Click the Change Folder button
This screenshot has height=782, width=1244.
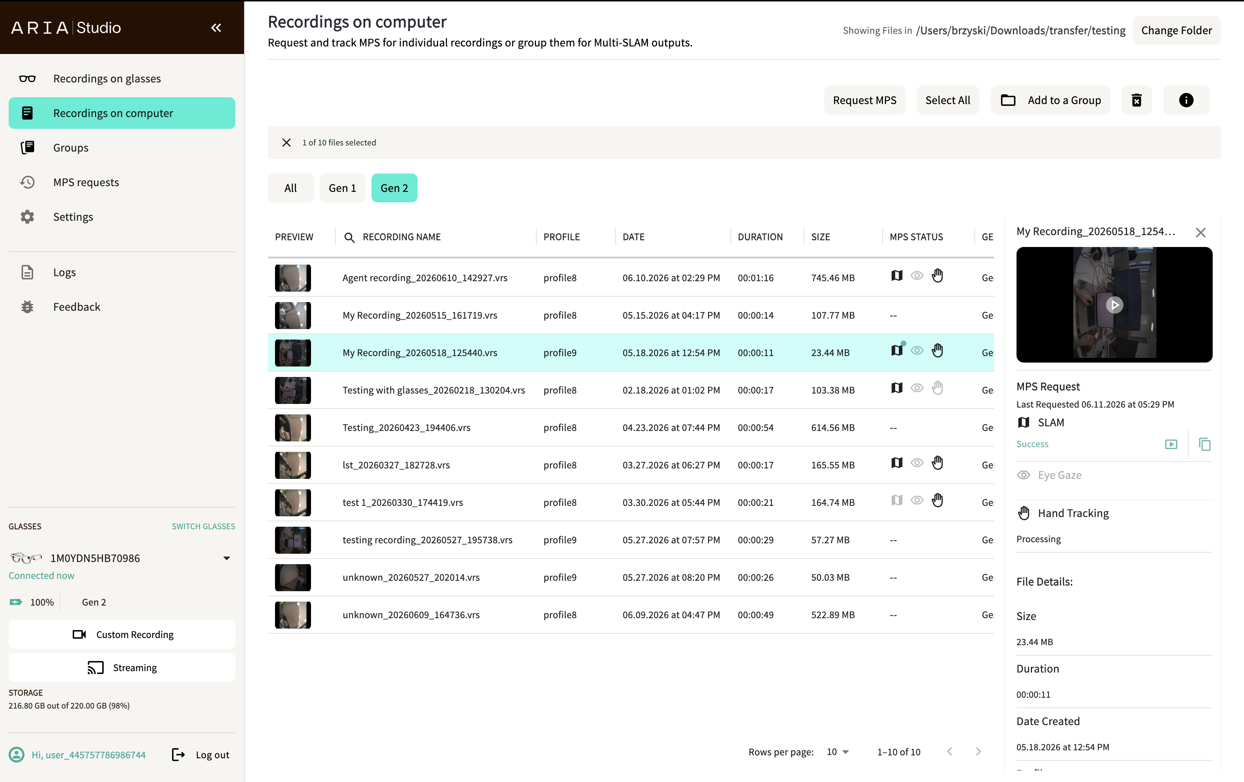(x=1176, y=31)
